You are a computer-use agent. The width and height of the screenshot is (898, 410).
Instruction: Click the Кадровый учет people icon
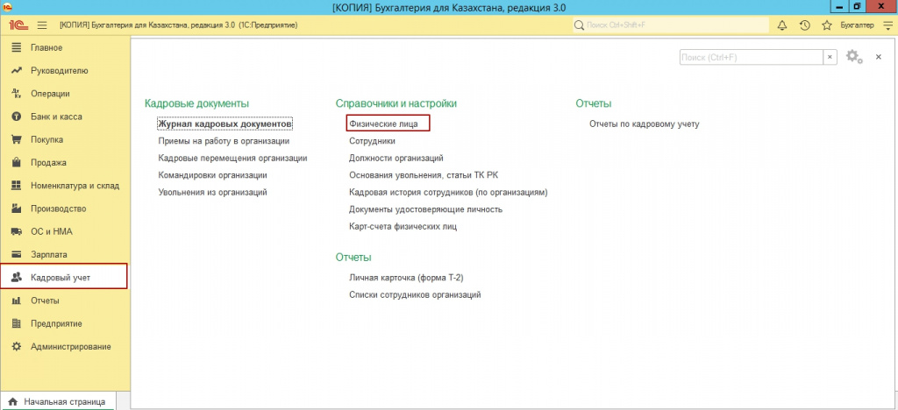click(x=17, y=278)
